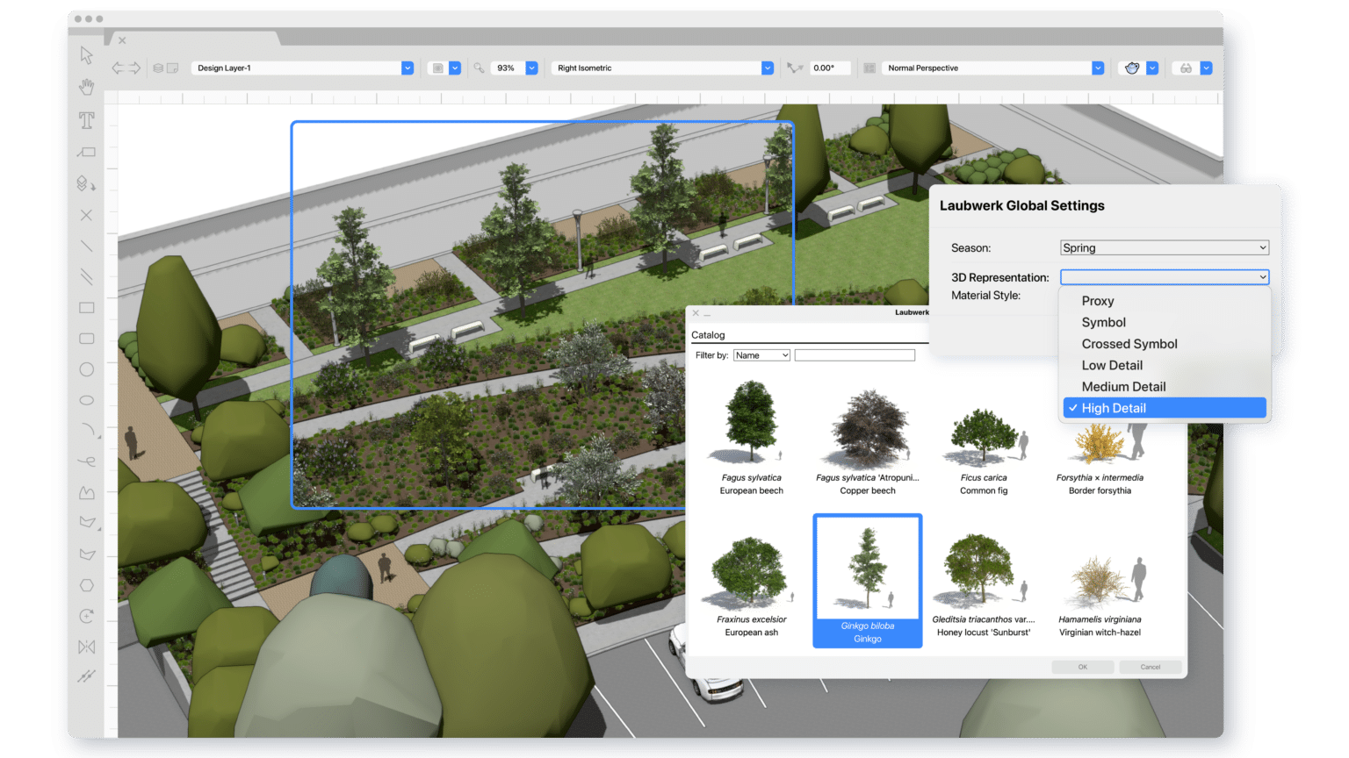
Task: Open the Season dropdown set to Spring
Action: tap(1164, 248)
